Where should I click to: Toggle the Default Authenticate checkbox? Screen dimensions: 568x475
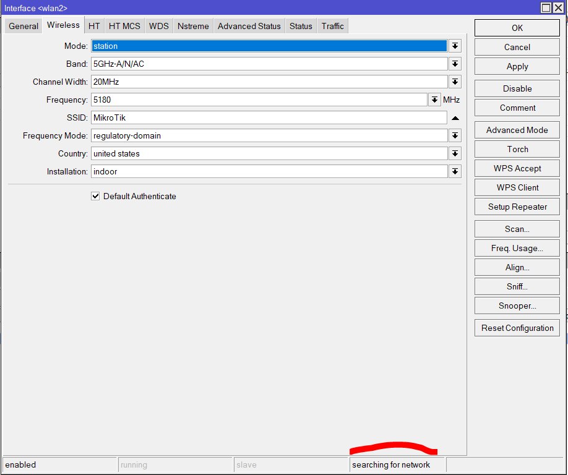(95, 196)
